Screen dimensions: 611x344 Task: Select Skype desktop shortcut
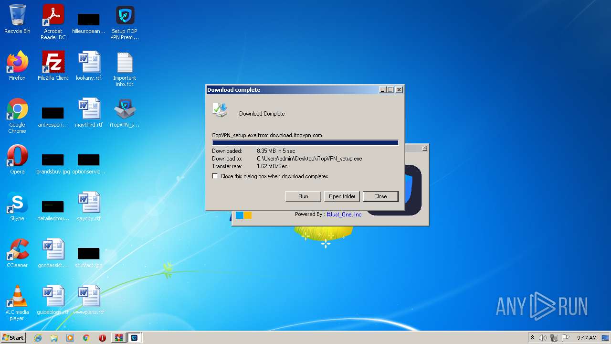pyautogui.click(x=17, y=207)
